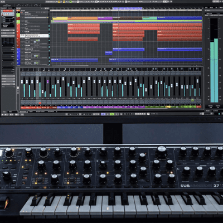Click the project window horizontal scrollbar under the tracks
This screenshot has height=223, width=223.
pos(70,66)
